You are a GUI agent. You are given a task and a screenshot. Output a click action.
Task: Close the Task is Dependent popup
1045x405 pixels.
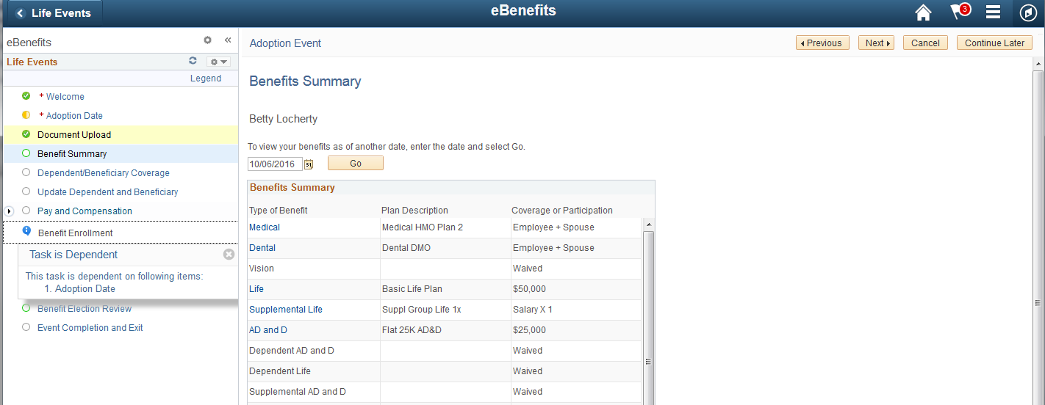pos(229,254)
